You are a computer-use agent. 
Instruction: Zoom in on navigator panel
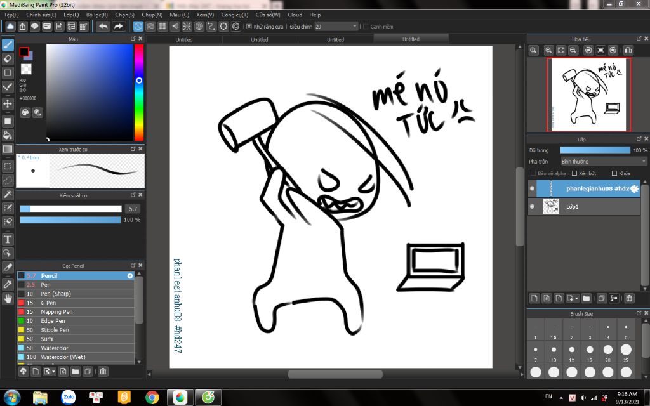tap(548, 50)
